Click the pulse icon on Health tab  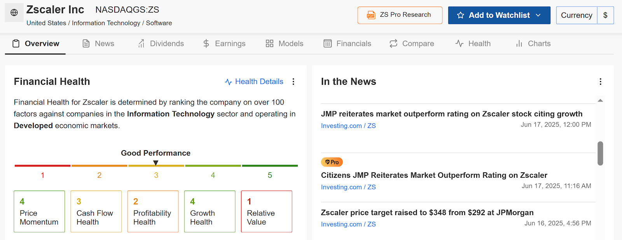click(460, 44)
